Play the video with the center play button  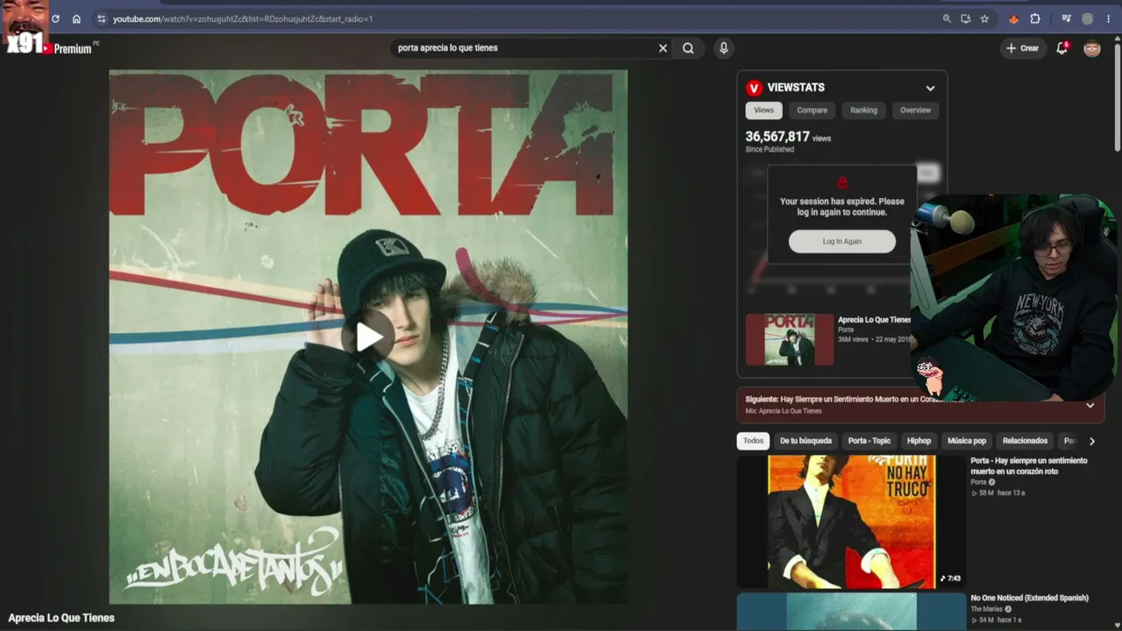coord(368,337)
